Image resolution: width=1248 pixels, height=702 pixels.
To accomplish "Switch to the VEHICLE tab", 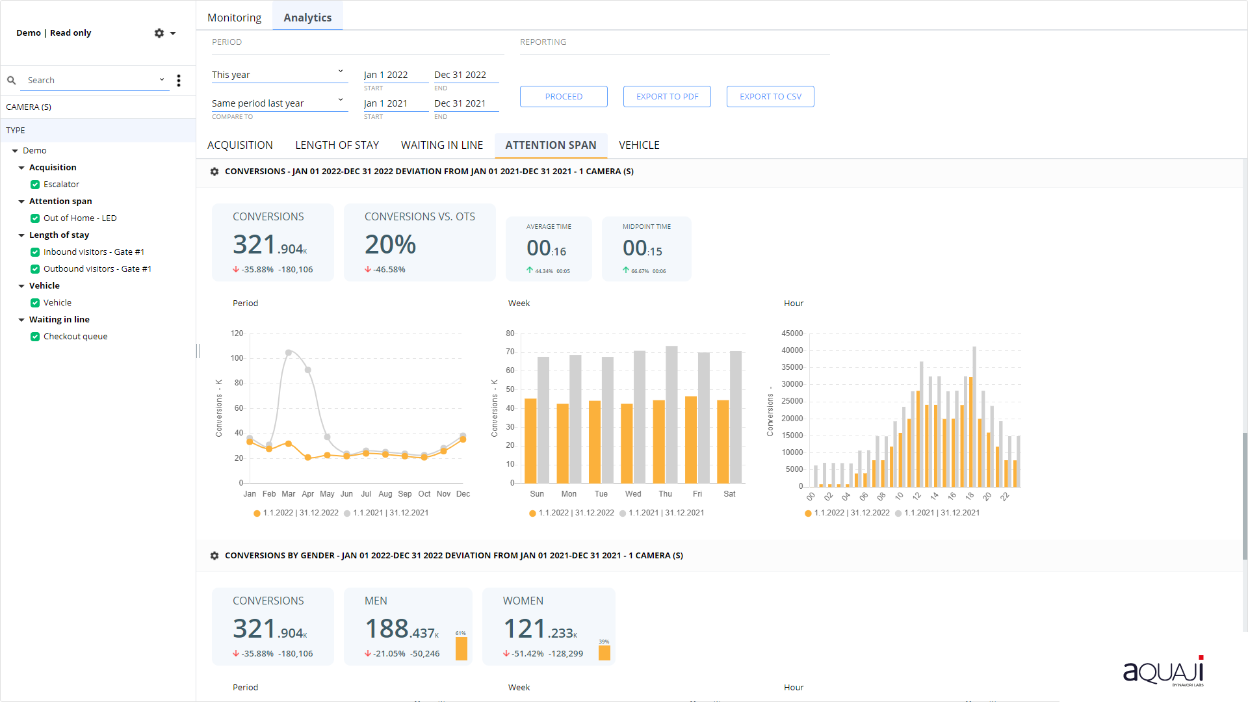I will pos(640,145).
